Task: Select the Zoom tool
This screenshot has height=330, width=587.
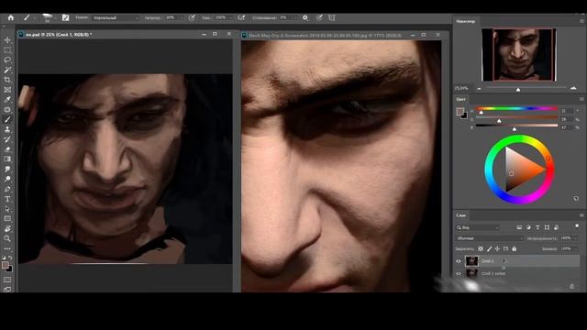Action: 7,238
